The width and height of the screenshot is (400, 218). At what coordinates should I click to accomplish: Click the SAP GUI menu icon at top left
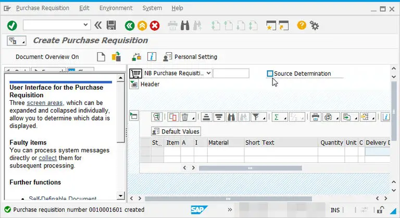click(7, 8)
